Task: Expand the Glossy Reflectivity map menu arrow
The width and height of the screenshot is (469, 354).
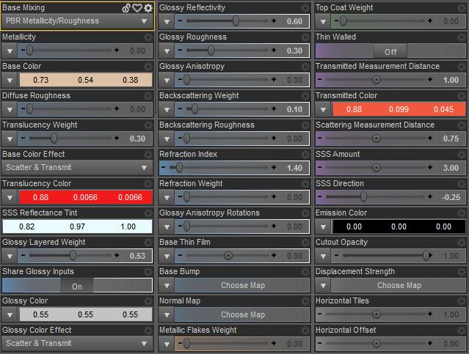Action: click(167, 21)
